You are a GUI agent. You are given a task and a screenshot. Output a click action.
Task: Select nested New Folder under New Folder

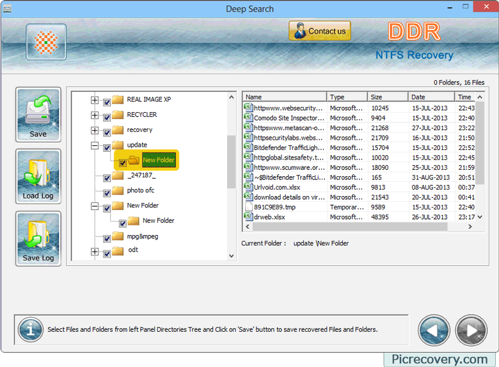click(x=159, y=220)
